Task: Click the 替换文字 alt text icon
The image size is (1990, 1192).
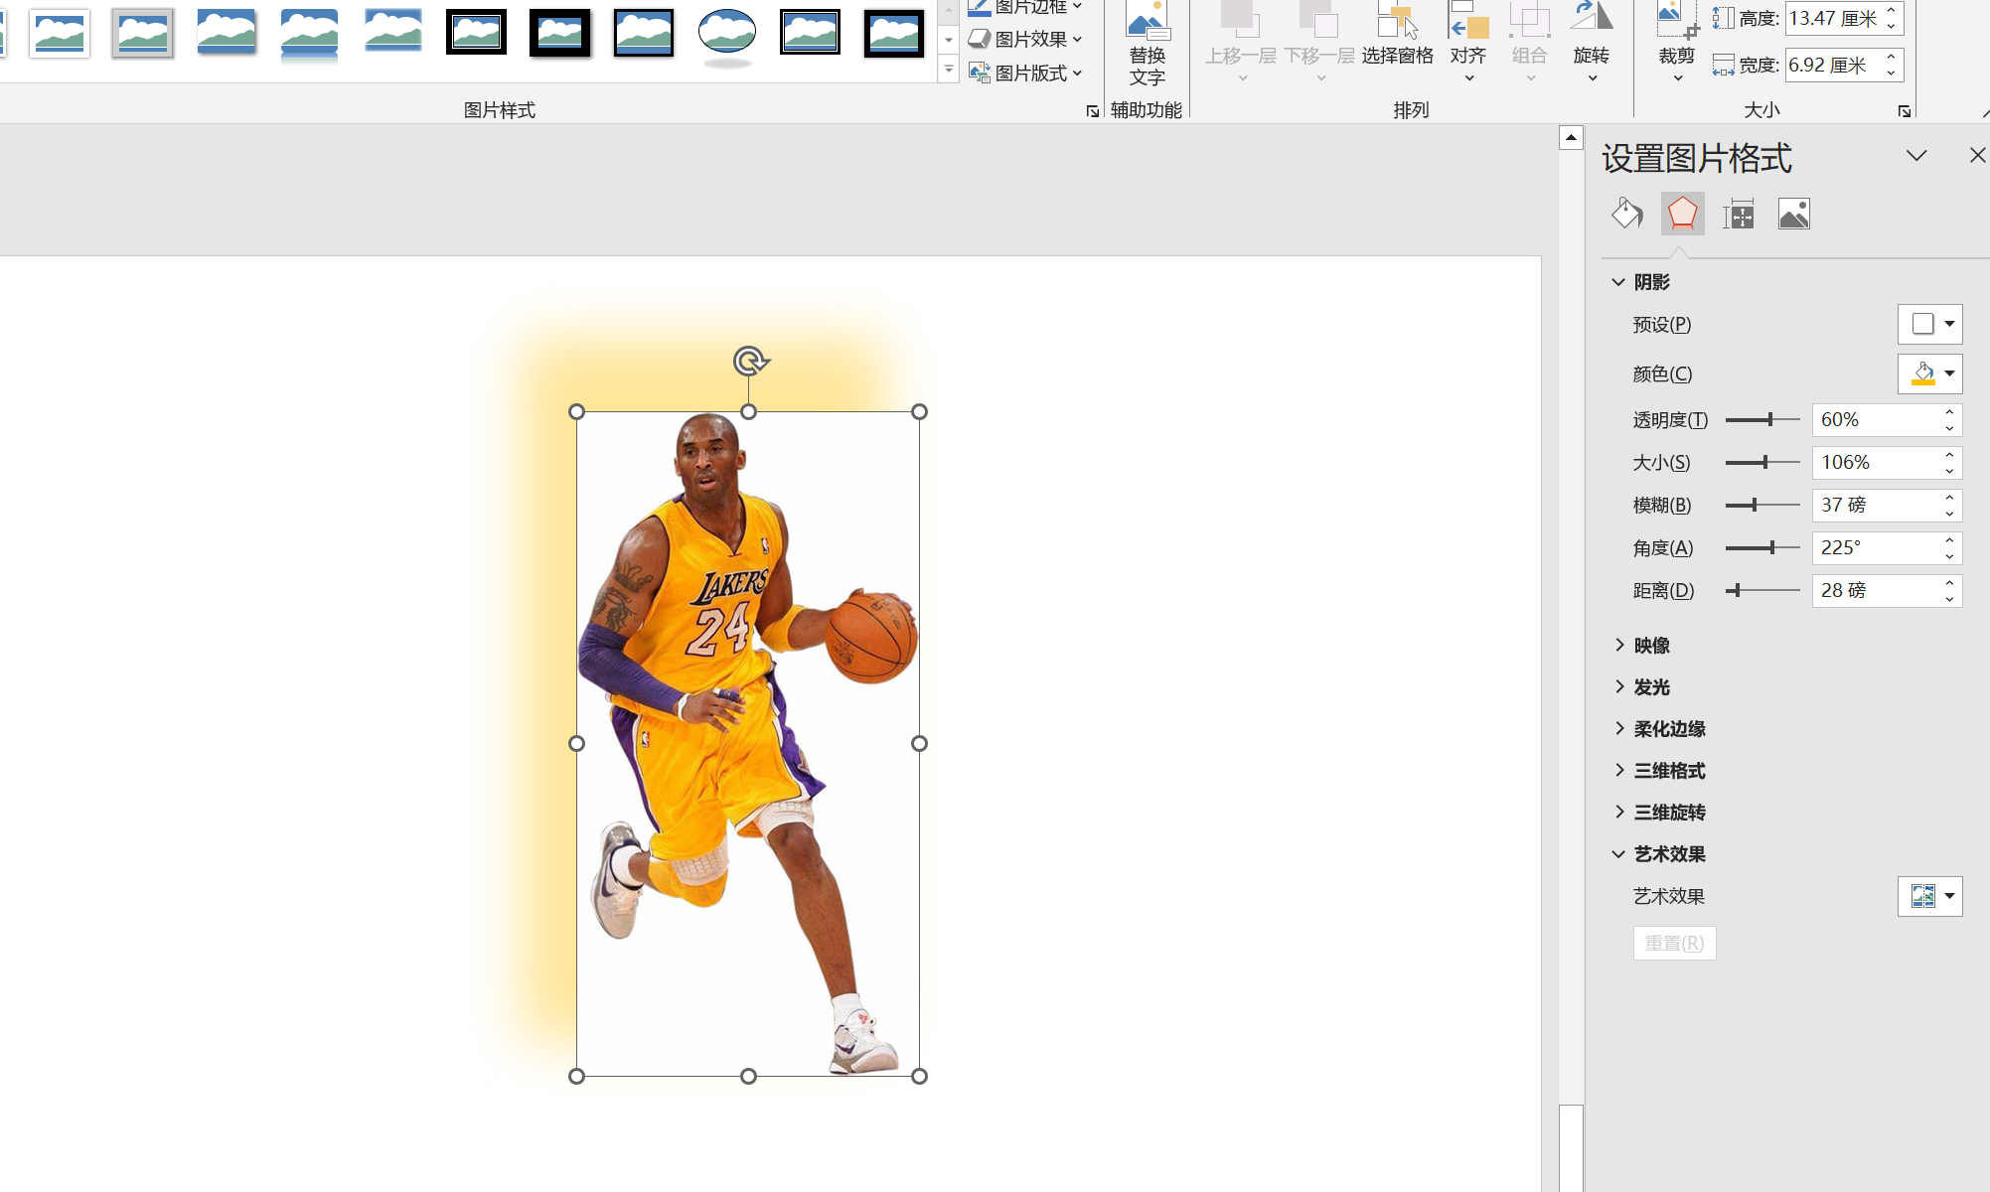Action: point(1147,45)
